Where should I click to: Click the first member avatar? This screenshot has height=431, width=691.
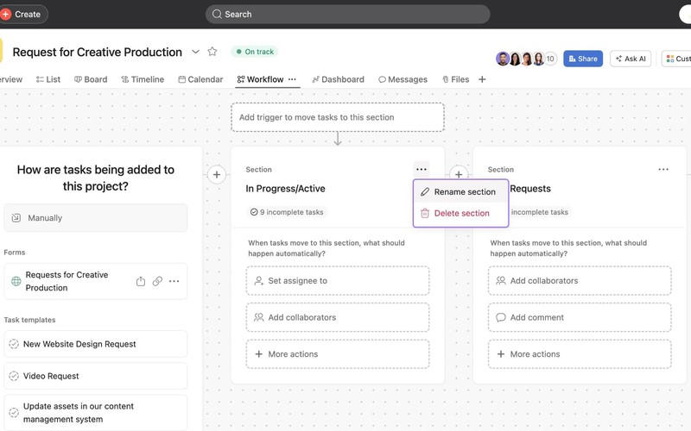(503, 59)
